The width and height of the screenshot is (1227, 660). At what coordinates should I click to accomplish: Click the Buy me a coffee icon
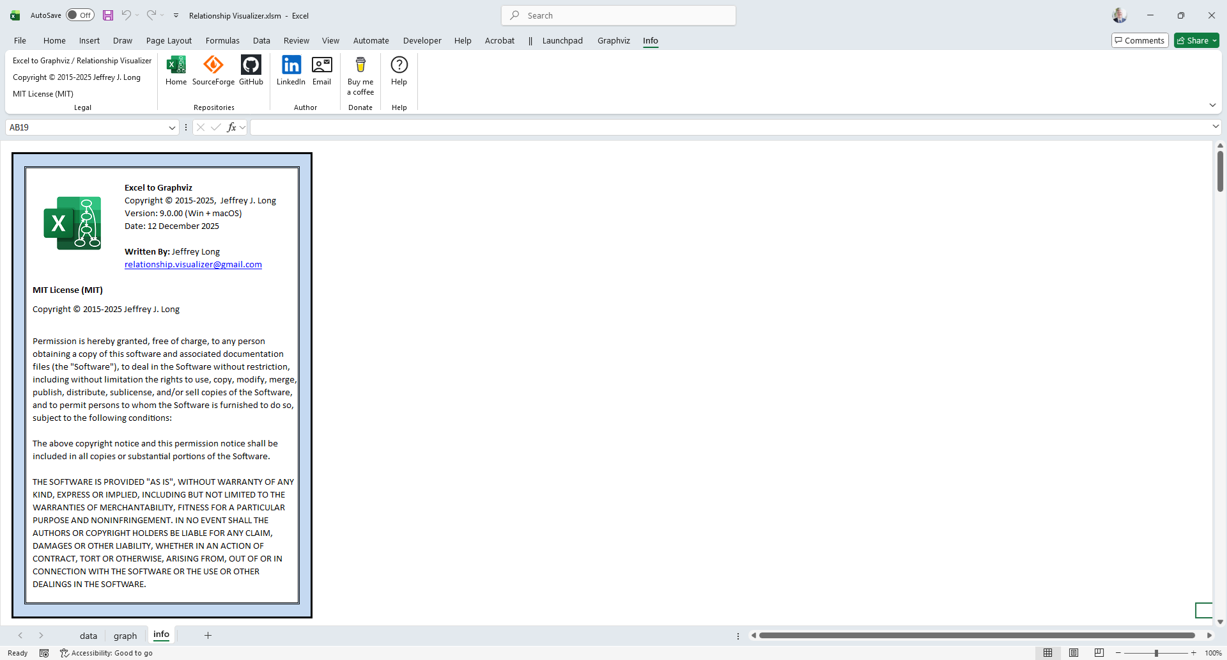[360, 65]
